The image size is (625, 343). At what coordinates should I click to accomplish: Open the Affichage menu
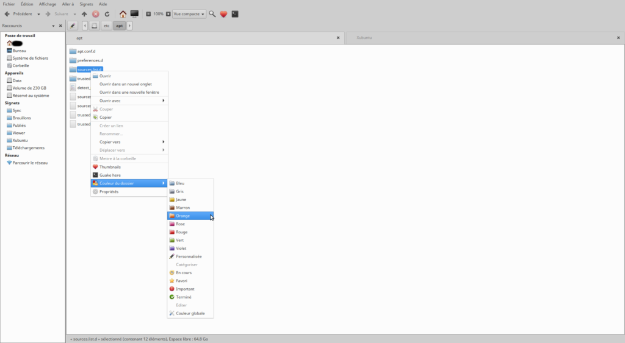(48, 4)
